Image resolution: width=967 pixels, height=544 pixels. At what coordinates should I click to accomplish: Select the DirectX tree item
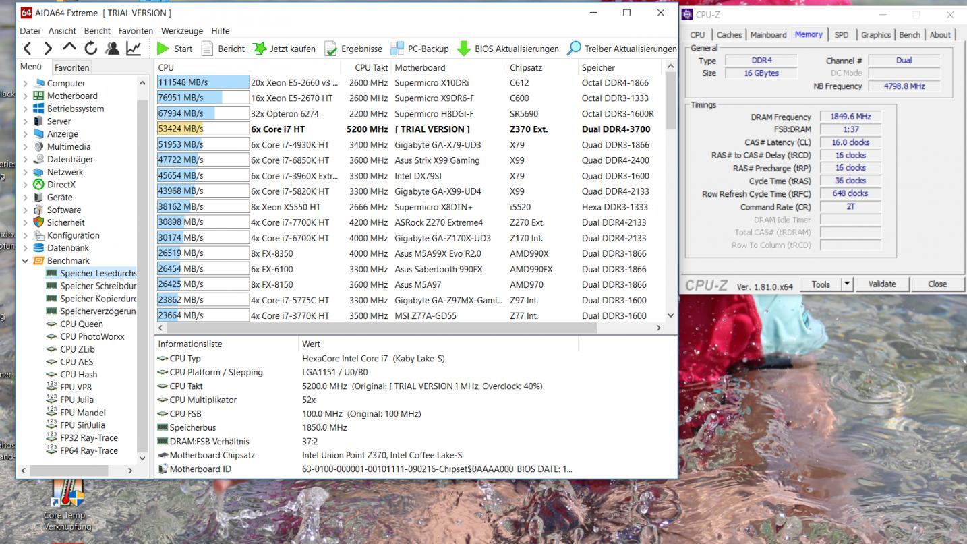click(x=61, y=185)
